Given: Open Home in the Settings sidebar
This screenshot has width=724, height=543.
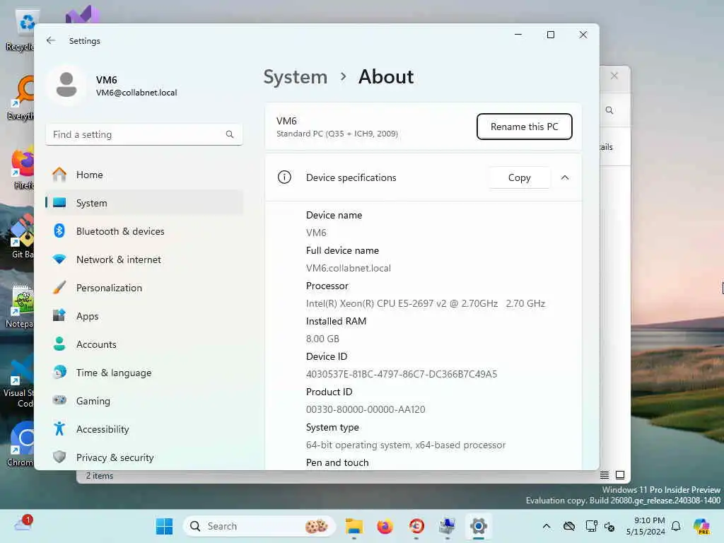Looking at the screenshot, I should (x=144, y=175).
